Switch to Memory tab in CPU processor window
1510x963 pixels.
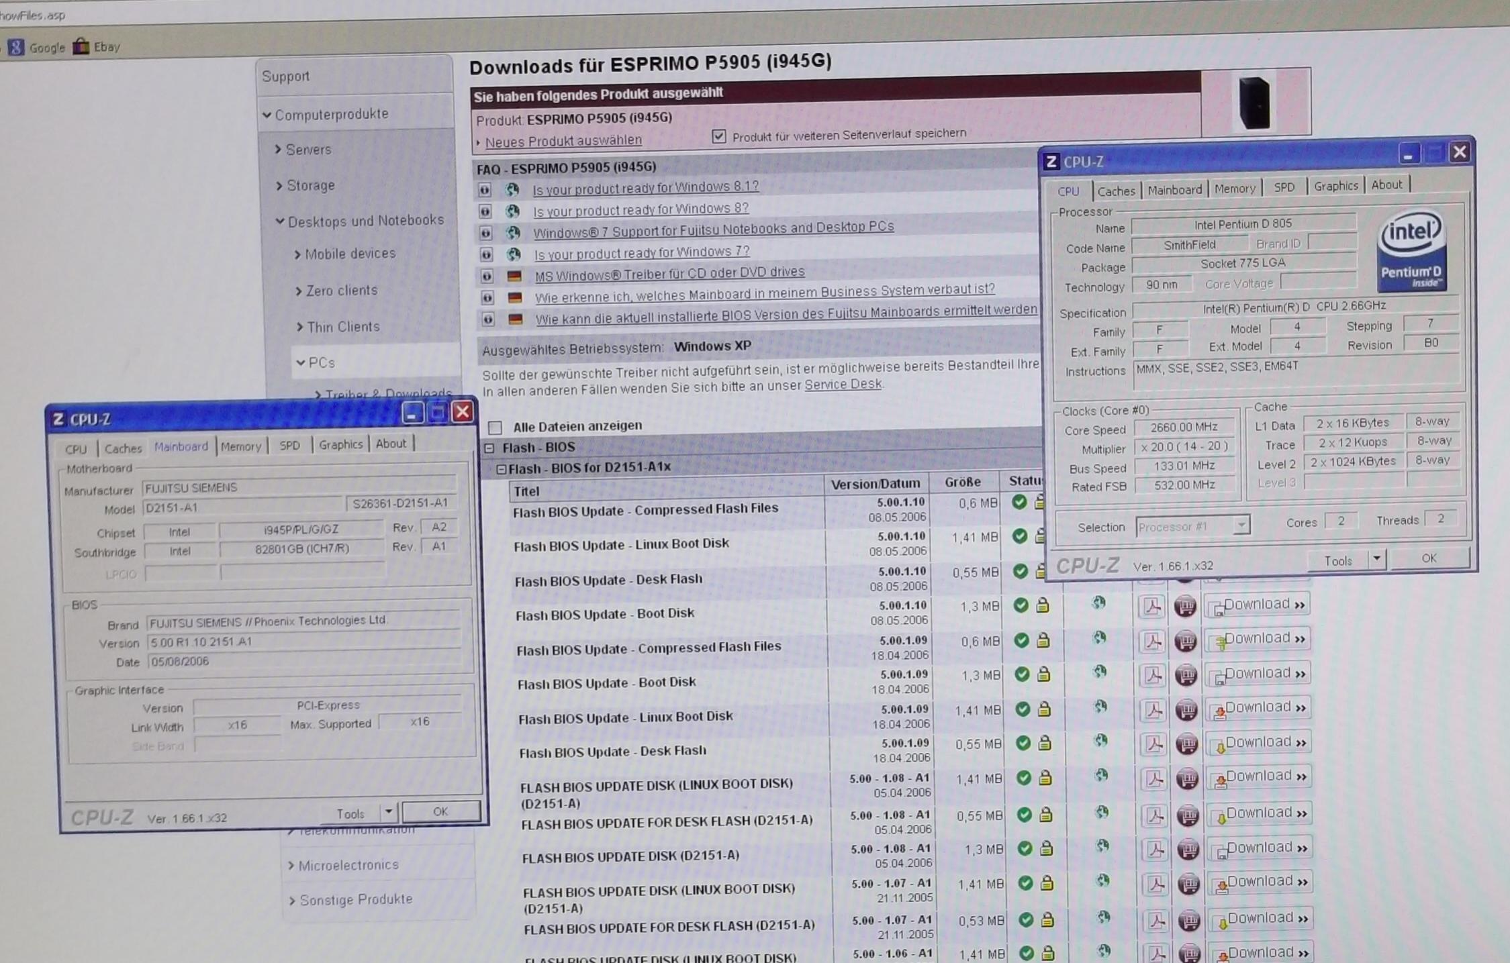[1234, 189]
